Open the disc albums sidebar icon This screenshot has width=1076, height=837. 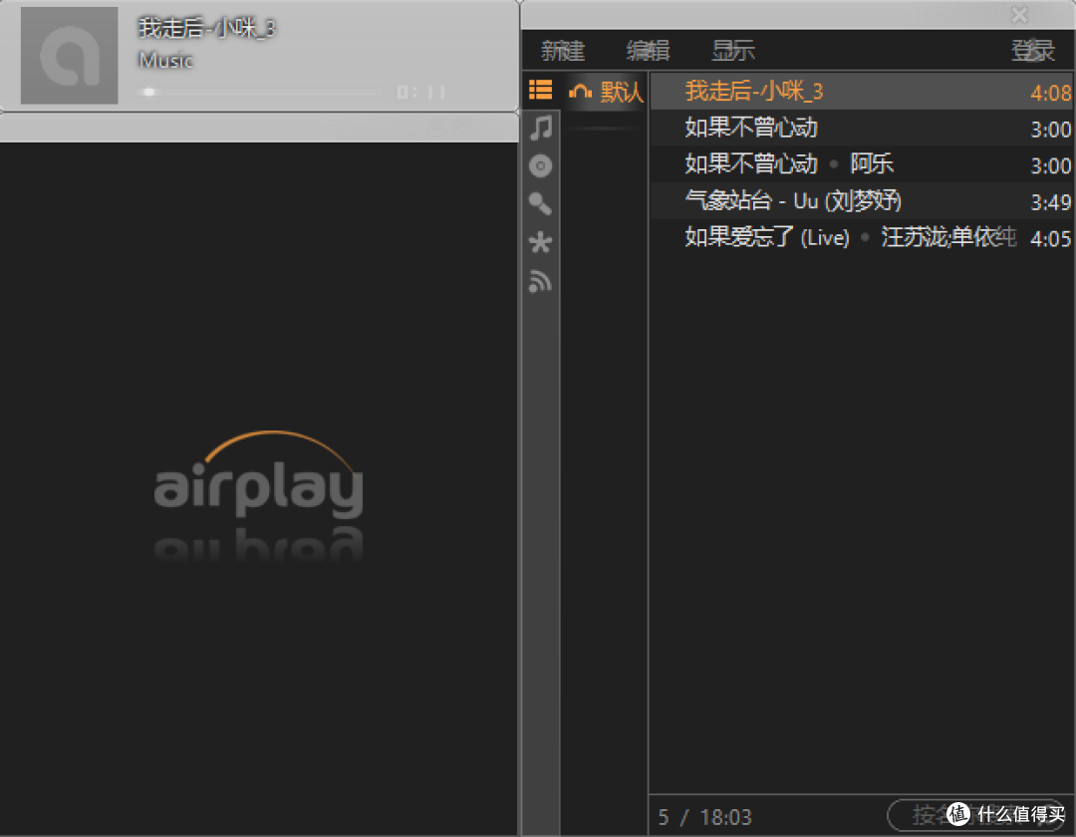(x=541, y=165)
